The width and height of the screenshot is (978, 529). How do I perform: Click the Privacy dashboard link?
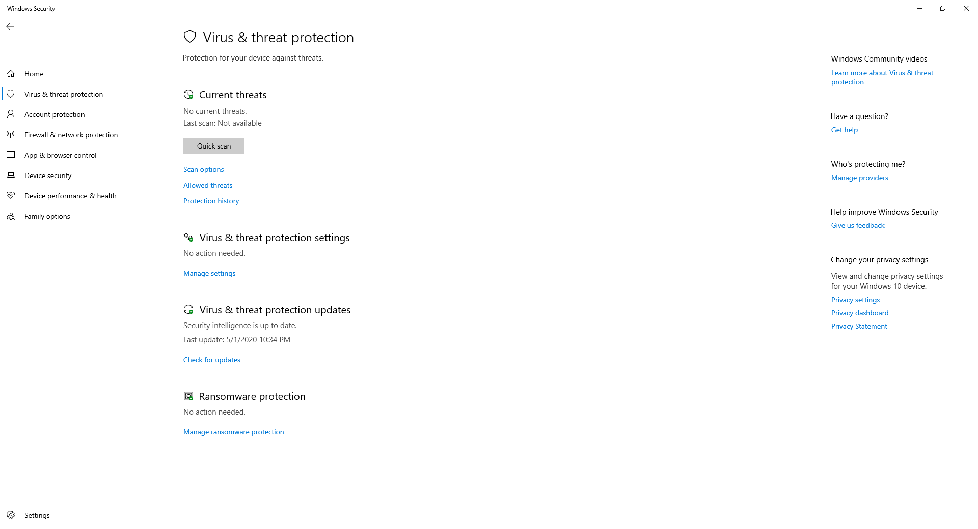pos(860,313)
